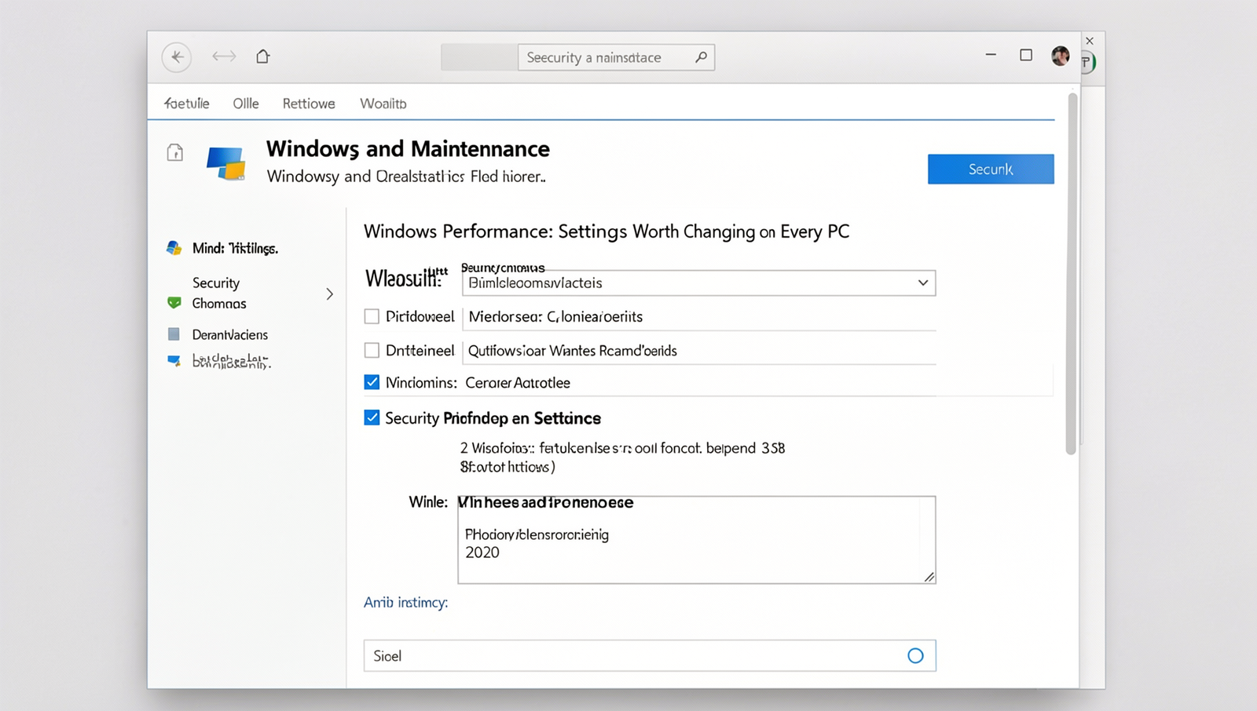Minimize the window
This screenshot has width=1257, height=711.
tap(991, 55)
